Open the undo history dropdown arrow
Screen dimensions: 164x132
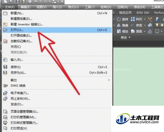coord(40,1)
